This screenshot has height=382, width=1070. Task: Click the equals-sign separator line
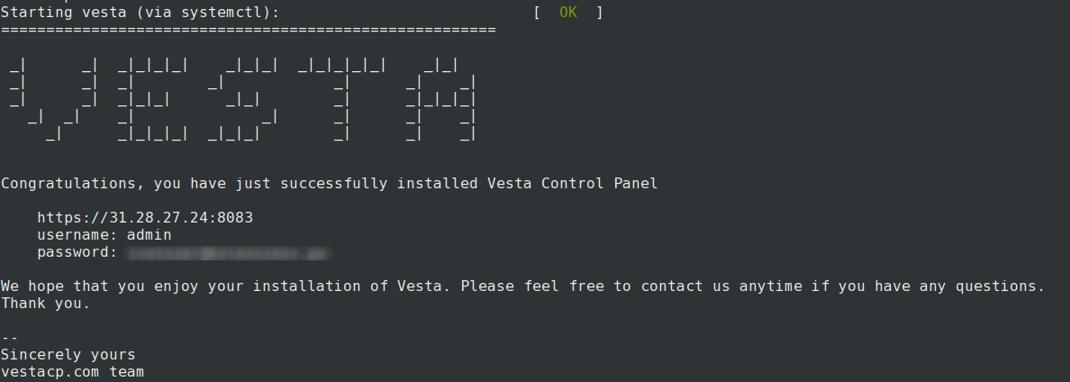(x=249, y=30)
